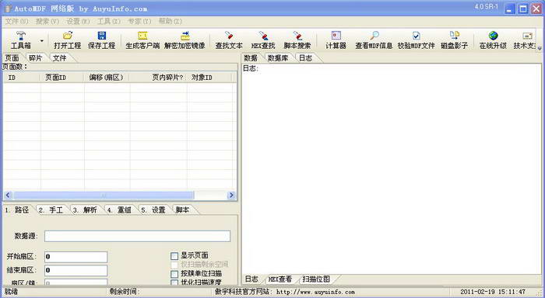Image resolution: width=545 pixels, height=298 pixels.
Task: Switch to the 页面 tab
Action: click(12, 58)
